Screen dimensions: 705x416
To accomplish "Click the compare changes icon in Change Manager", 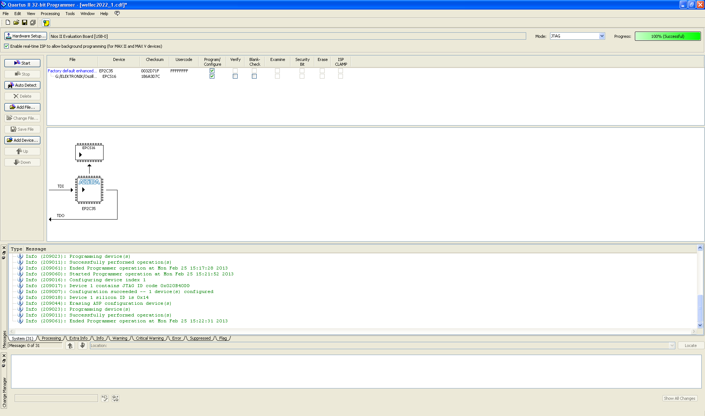I will click(x=116, y=398).
